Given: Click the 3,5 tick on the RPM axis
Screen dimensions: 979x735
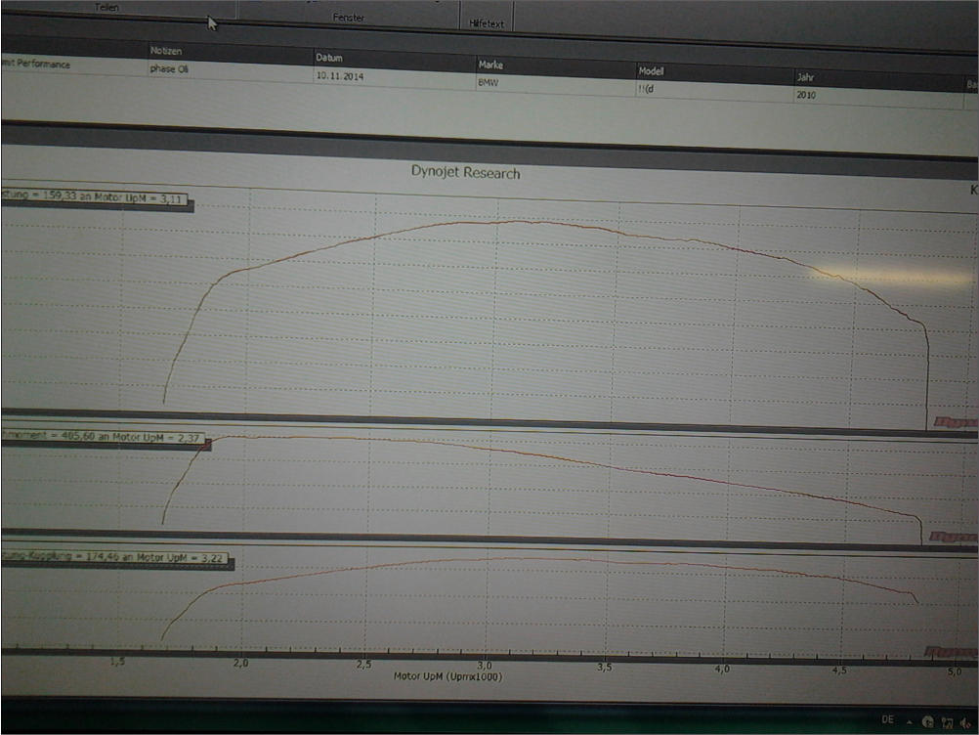Looking at the screenshot, I should coord(605,667).
